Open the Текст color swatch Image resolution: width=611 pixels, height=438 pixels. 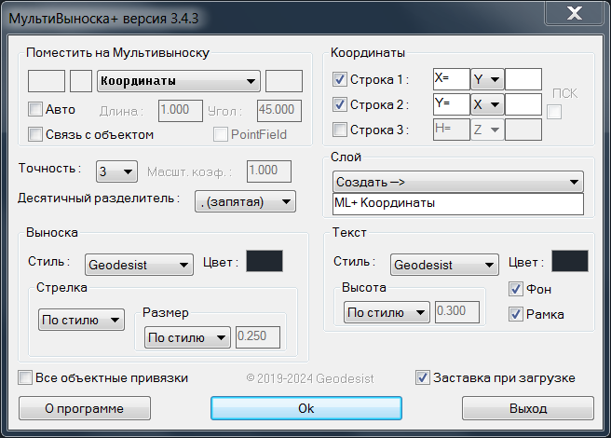(569, 262)
